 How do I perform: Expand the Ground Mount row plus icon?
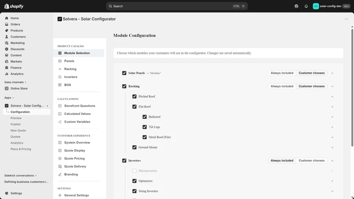332,147
